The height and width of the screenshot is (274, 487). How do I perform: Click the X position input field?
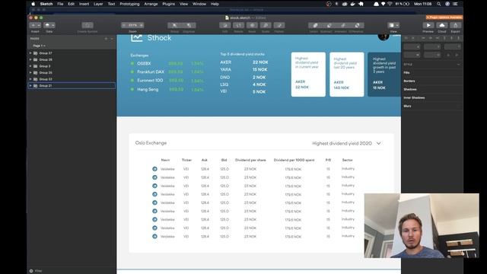point(412,47)
